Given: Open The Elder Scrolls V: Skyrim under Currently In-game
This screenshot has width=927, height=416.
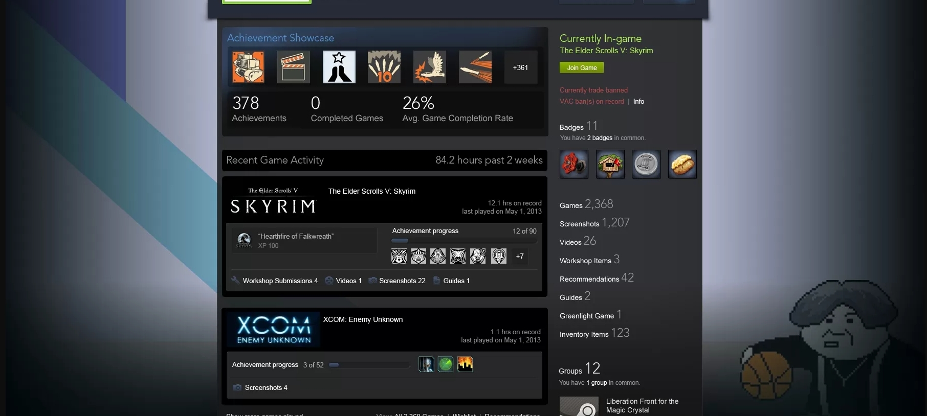Looking at the screenshot, I should coord(606,51).
